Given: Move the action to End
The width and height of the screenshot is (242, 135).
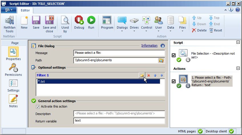Looking at the screenshot, I should point(214,24).
